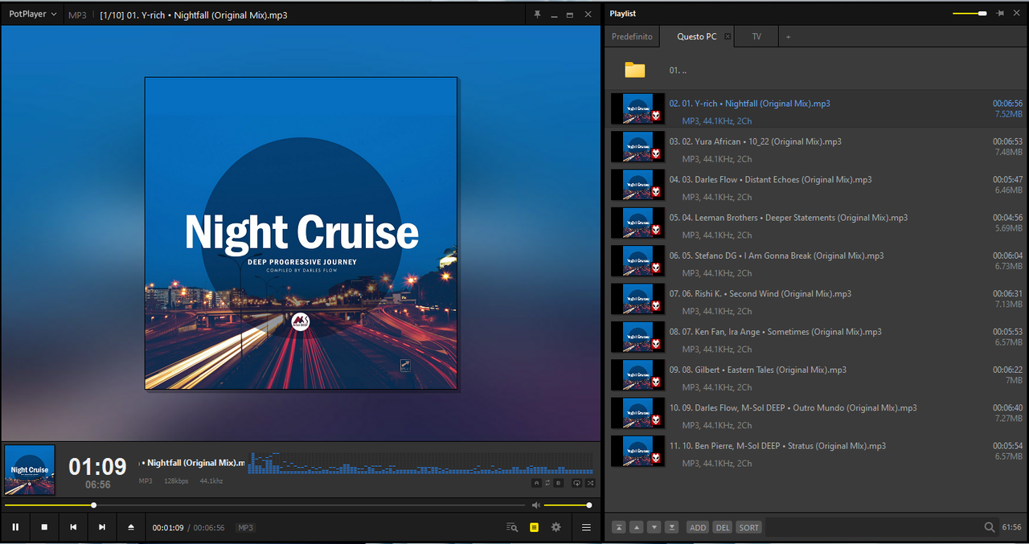Click the thumbnail of track 06. Stefano DG
This screenshot has width=1029, height=544.
(637, 261)
